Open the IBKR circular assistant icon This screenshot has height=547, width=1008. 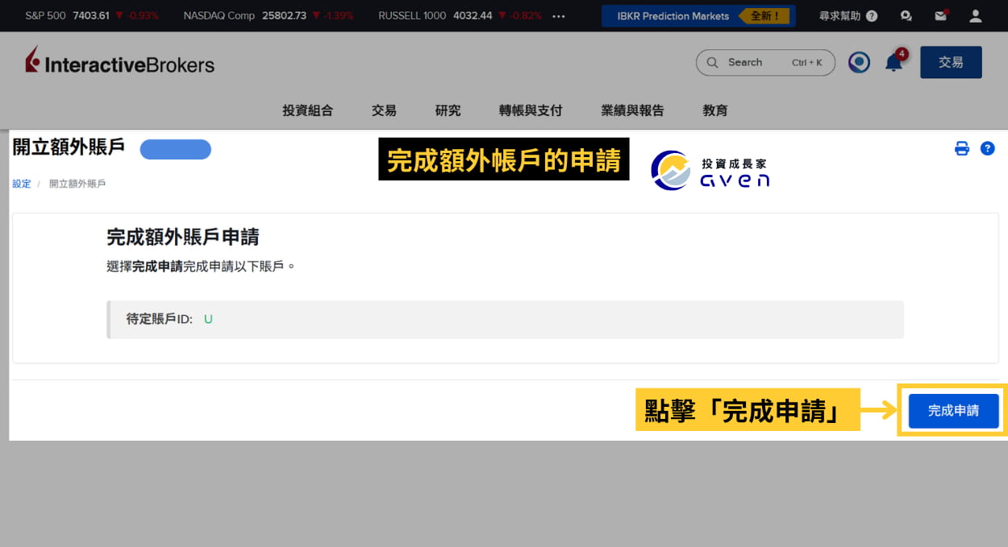[x=859, y=62]
